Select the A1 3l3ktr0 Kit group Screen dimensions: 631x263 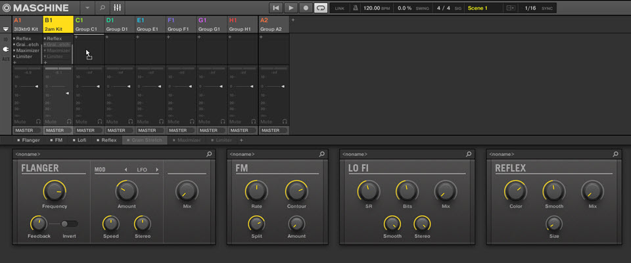pos(28,24)
